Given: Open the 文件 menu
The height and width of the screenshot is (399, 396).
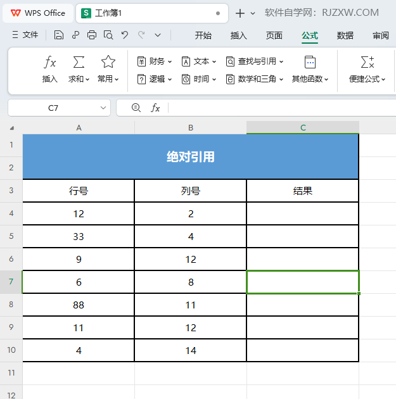Looking at the screenshot, I should click(x=25, y=35).
